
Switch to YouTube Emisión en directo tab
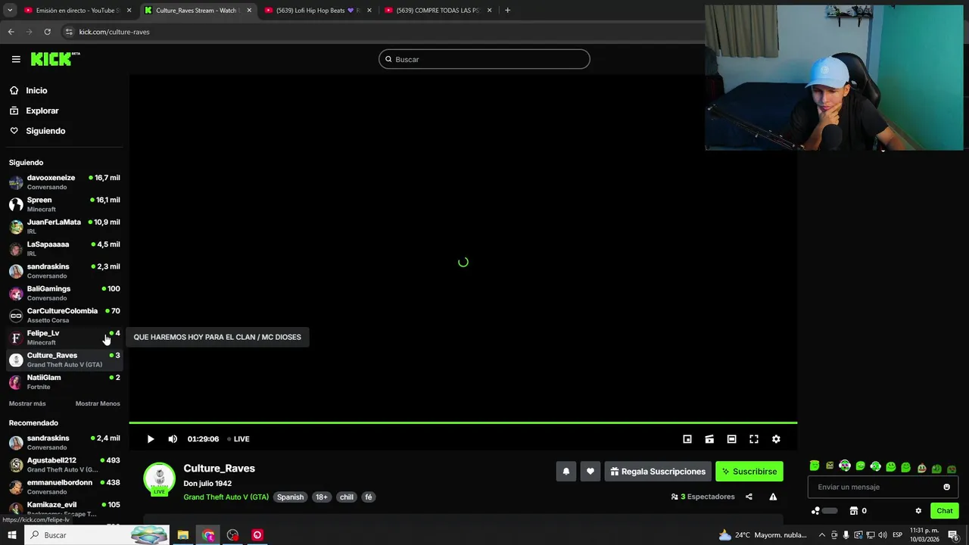tap(76, 11)
